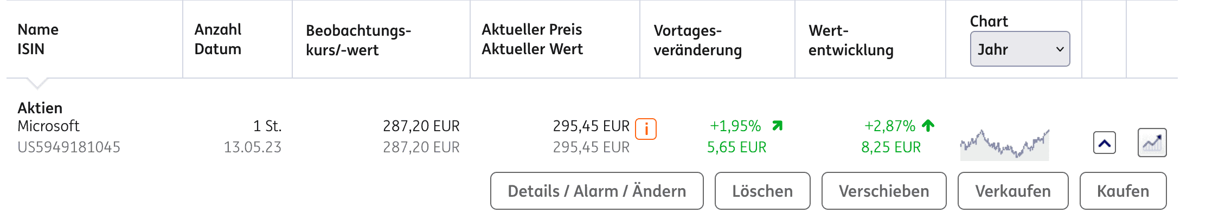Click the Beobachtungskurs/-wert column header

point(358,40)
